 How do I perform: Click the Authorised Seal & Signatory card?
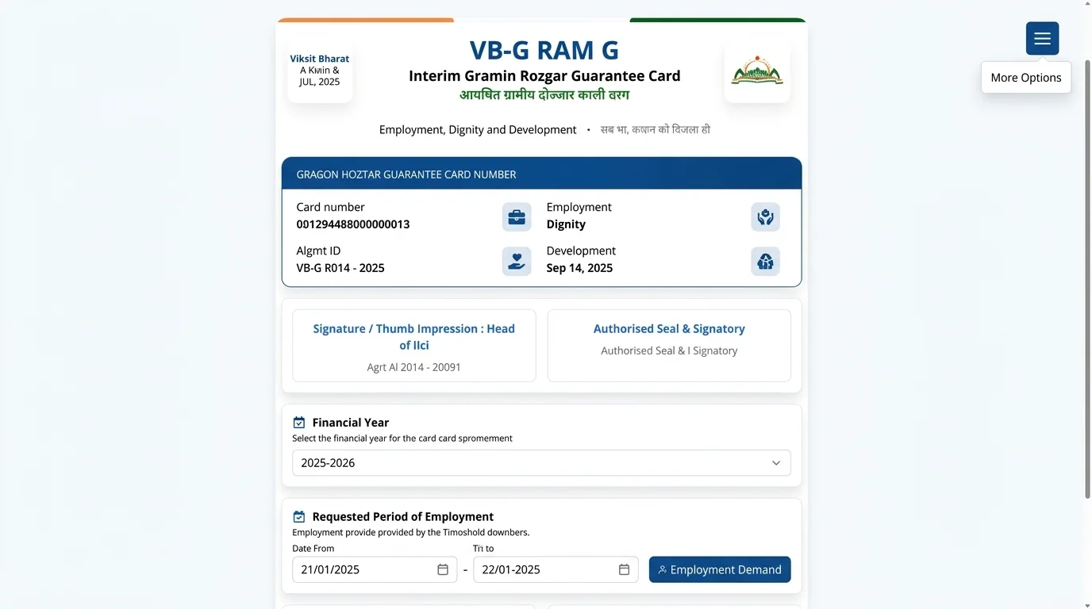click(669, 346)
